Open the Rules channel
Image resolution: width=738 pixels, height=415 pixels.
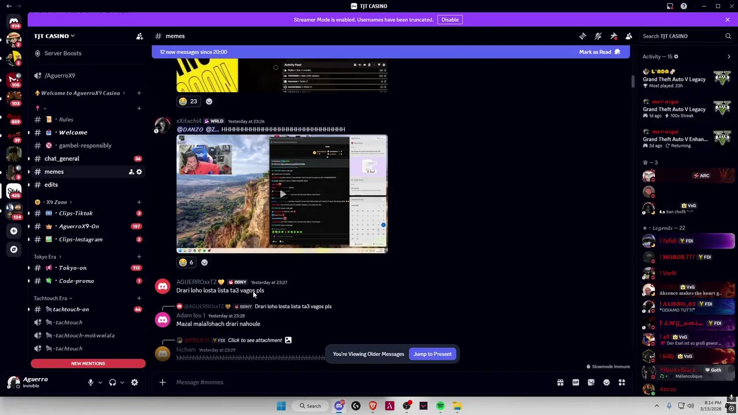(88, 119)
